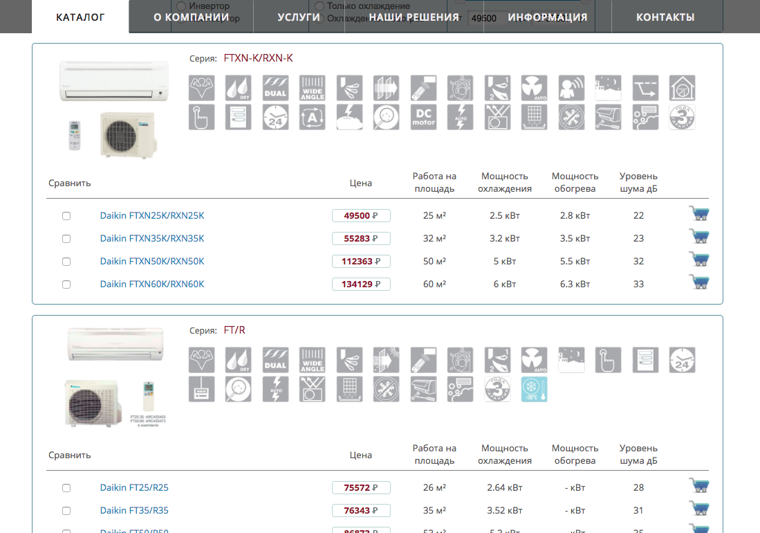Click the DUAL icon in FT/R series
The image size is (760, 533).
275,360
